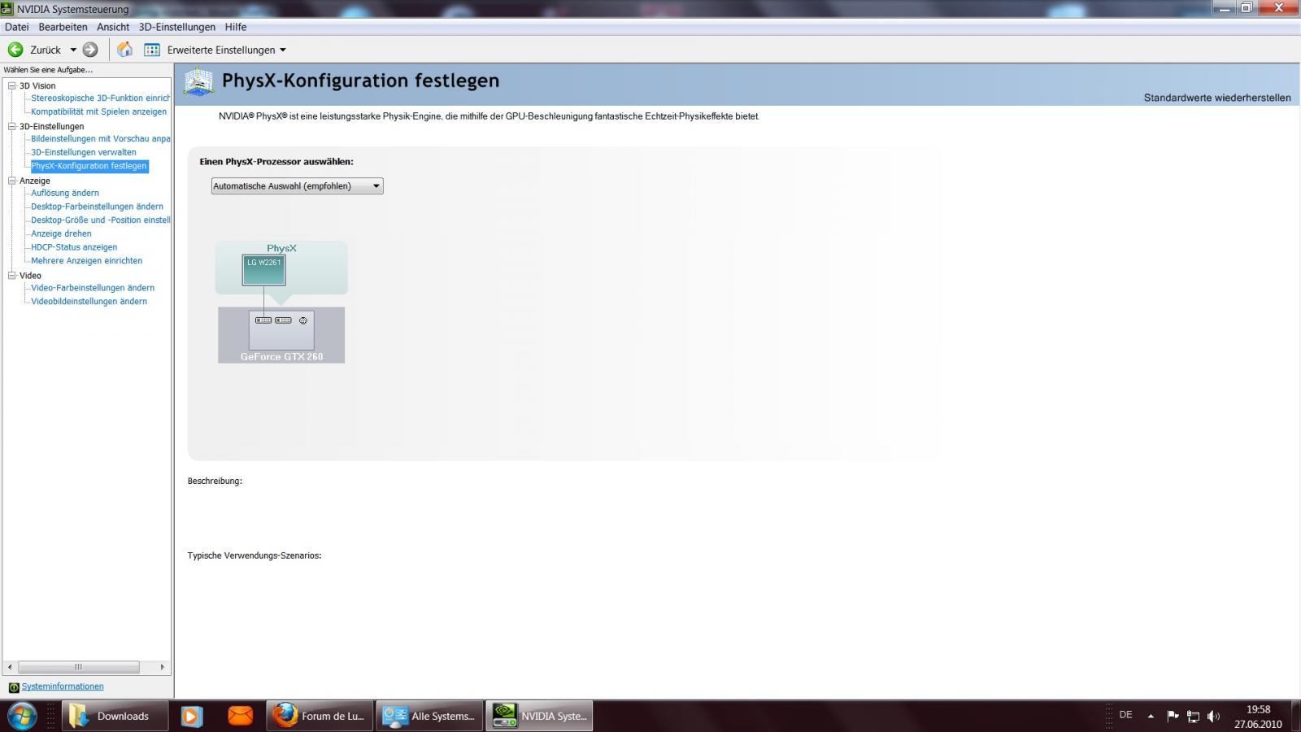
Task: Open Mehrere Anzeigen einrichten
Action: [x=86, y=260]
